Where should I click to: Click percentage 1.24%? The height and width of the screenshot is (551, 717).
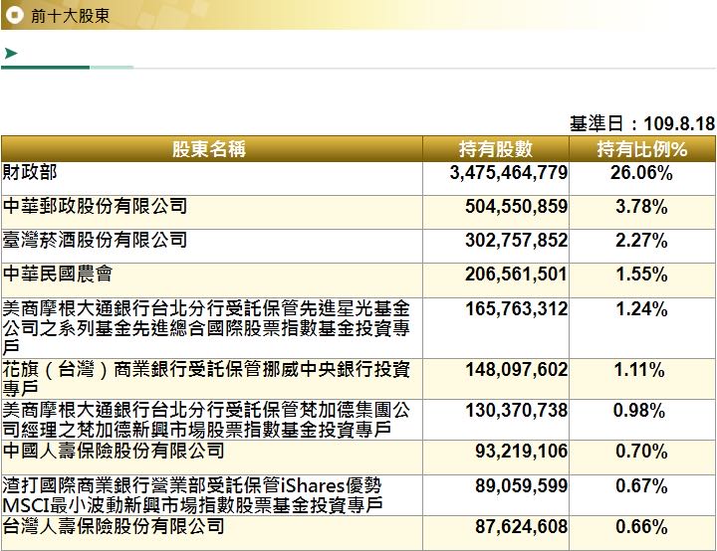coord(641,309)
